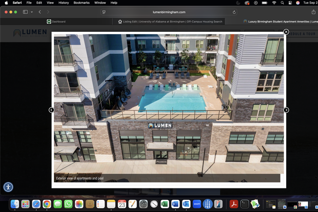318x212 pixels.
Task: Open Photos from the Dock
Action: (79, 204)
